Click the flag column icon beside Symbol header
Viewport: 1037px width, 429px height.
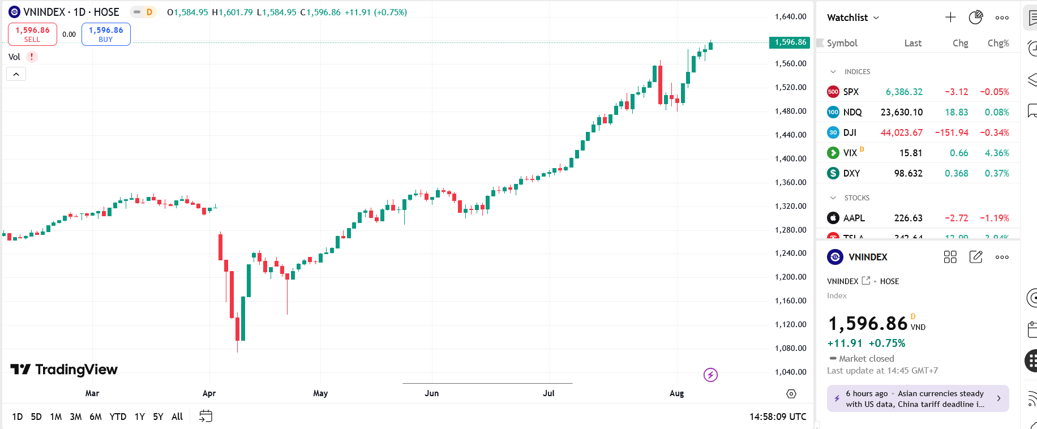(x=820, y=43)
